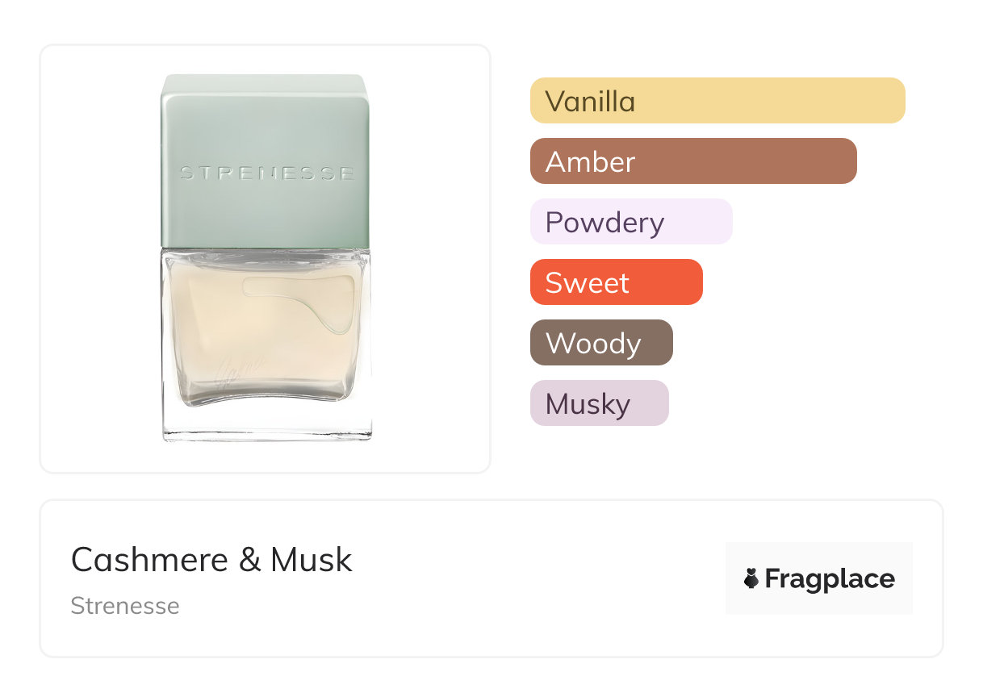Choose the Musky accord tag
The image size is (983, 697).
599,403
